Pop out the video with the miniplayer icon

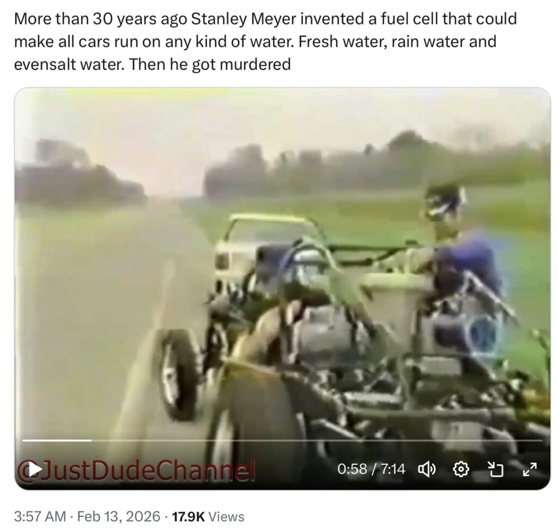pos(495,469)
